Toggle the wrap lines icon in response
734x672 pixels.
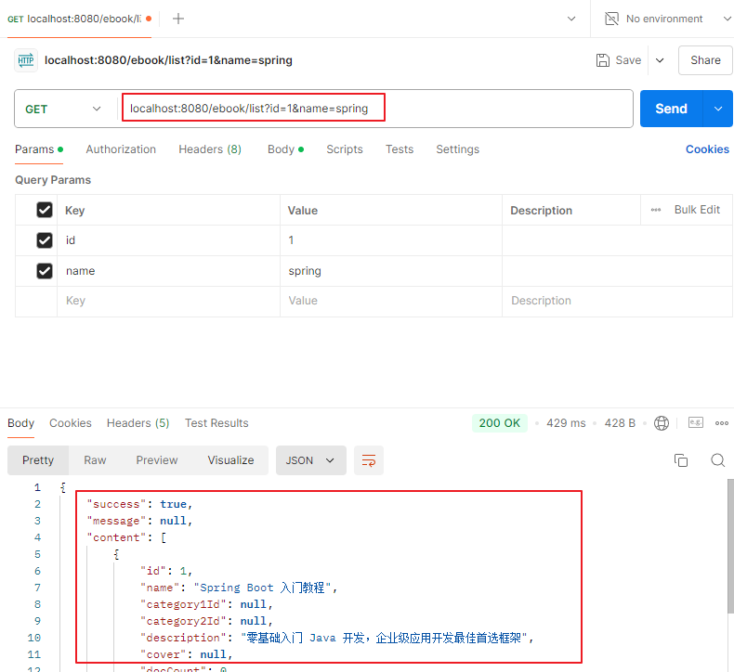pos(369,460)
